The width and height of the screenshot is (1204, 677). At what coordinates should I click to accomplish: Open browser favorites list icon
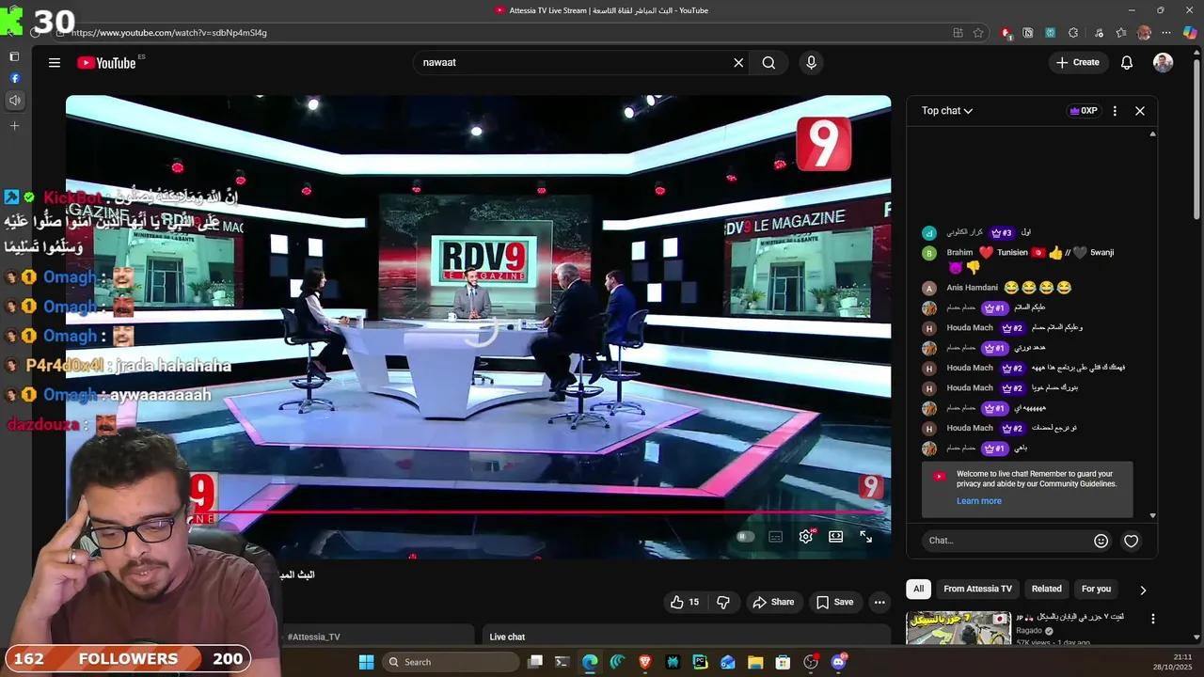[1121, 33]
